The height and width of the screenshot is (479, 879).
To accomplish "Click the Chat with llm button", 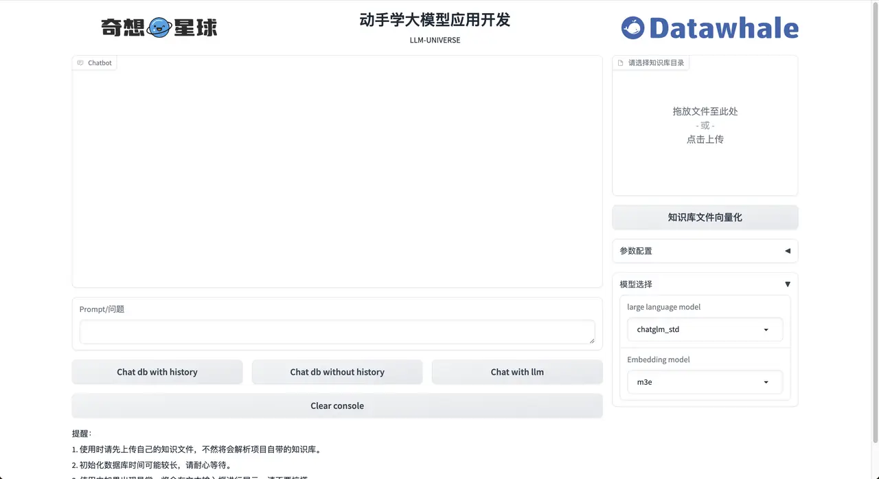I will coord(517,372).
